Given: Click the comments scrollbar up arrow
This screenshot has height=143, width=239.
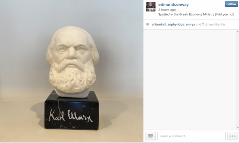Looking at the screenshot, I should tap(238, 32).
